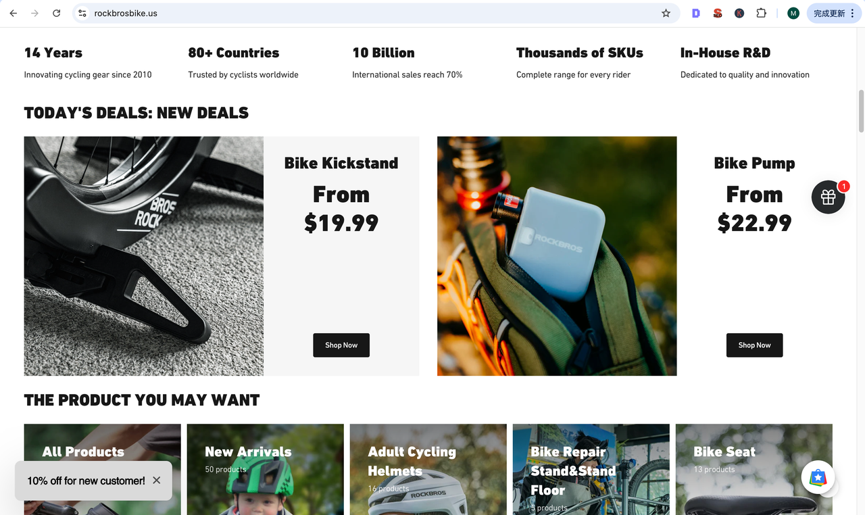Open the Bike Seat category card

coord(753,469)
